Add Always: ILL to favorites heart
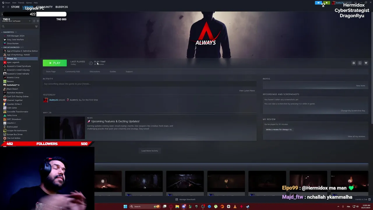 point(366,63)
